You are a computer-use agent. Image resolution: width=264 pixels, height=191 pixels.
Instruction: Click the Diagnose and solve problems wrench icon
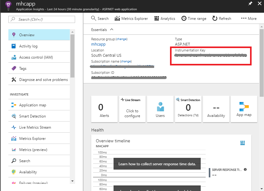(14, 80)
